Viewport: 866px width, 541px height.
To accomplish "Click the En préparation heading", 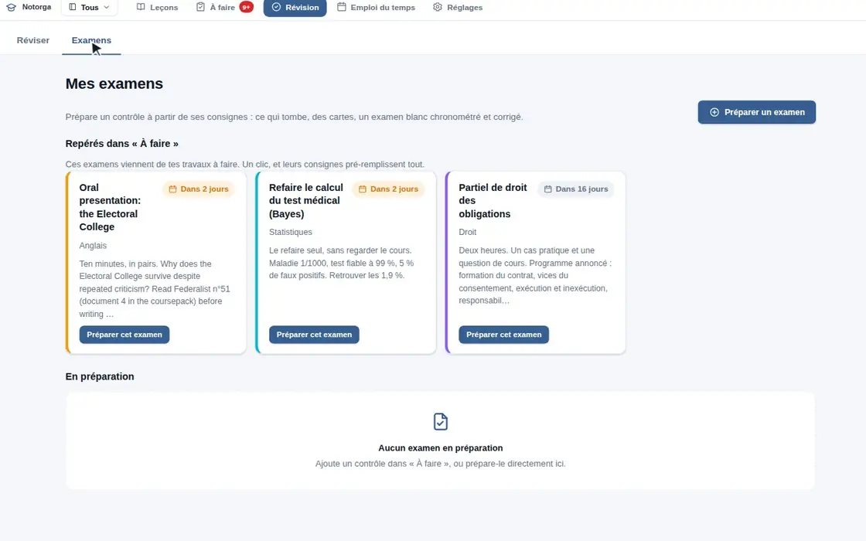I will pyautogui.click(x=100, y=376).
